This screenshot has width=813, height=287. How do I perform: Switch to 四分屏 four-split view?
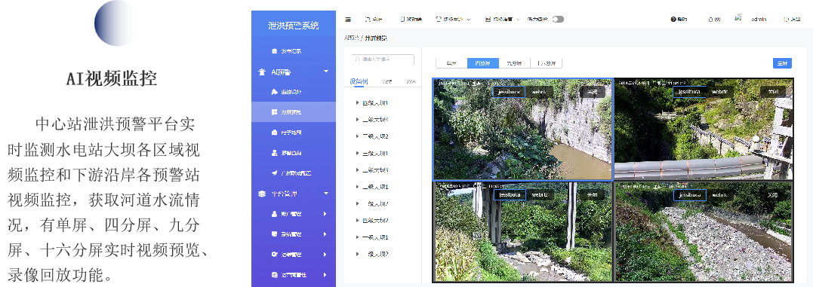coord(482,63)
